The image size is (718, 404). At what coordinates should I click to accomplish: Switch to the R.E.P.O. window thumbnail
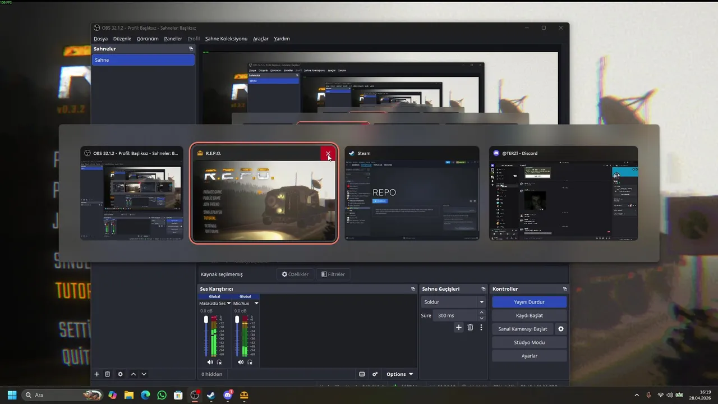pos(264,194)
